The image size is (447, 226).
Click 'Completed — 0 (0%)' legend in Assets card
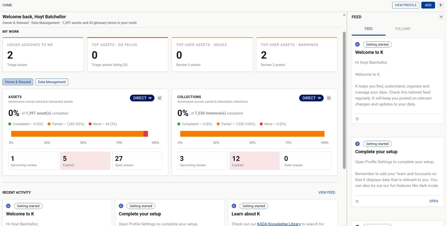click(26, 124)
